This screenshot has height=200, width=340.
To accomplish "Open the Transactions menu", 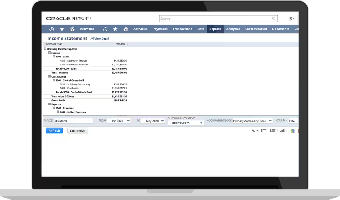I will [182, 29].
